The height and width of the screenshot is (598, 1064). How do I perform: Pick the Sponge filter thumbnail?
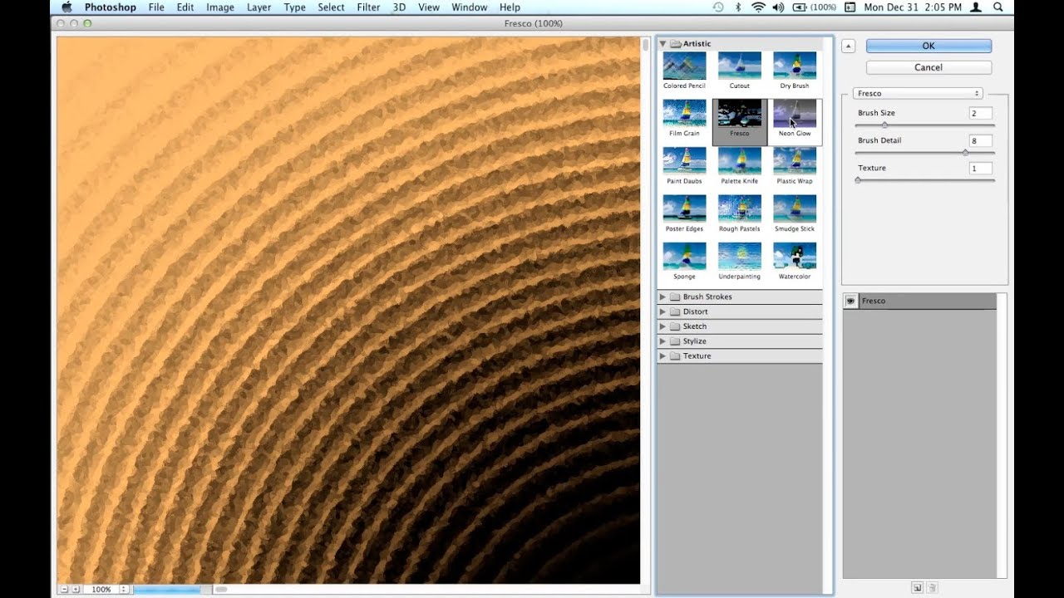[x=684, y=256]
